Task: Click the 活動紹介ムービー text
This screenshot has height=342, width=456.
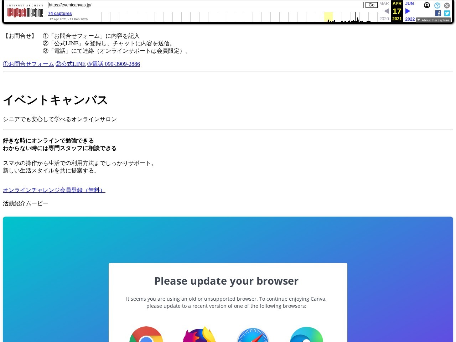Action: coord(26,203)
